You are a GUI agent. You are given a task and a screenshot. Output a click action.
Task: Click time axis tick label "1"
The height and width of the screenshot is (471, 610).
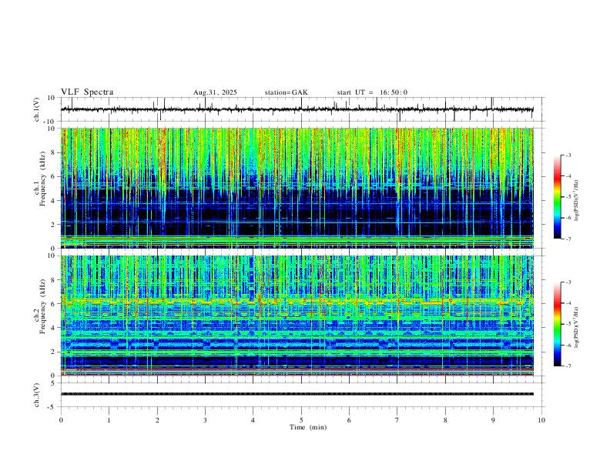coord(109,420)
